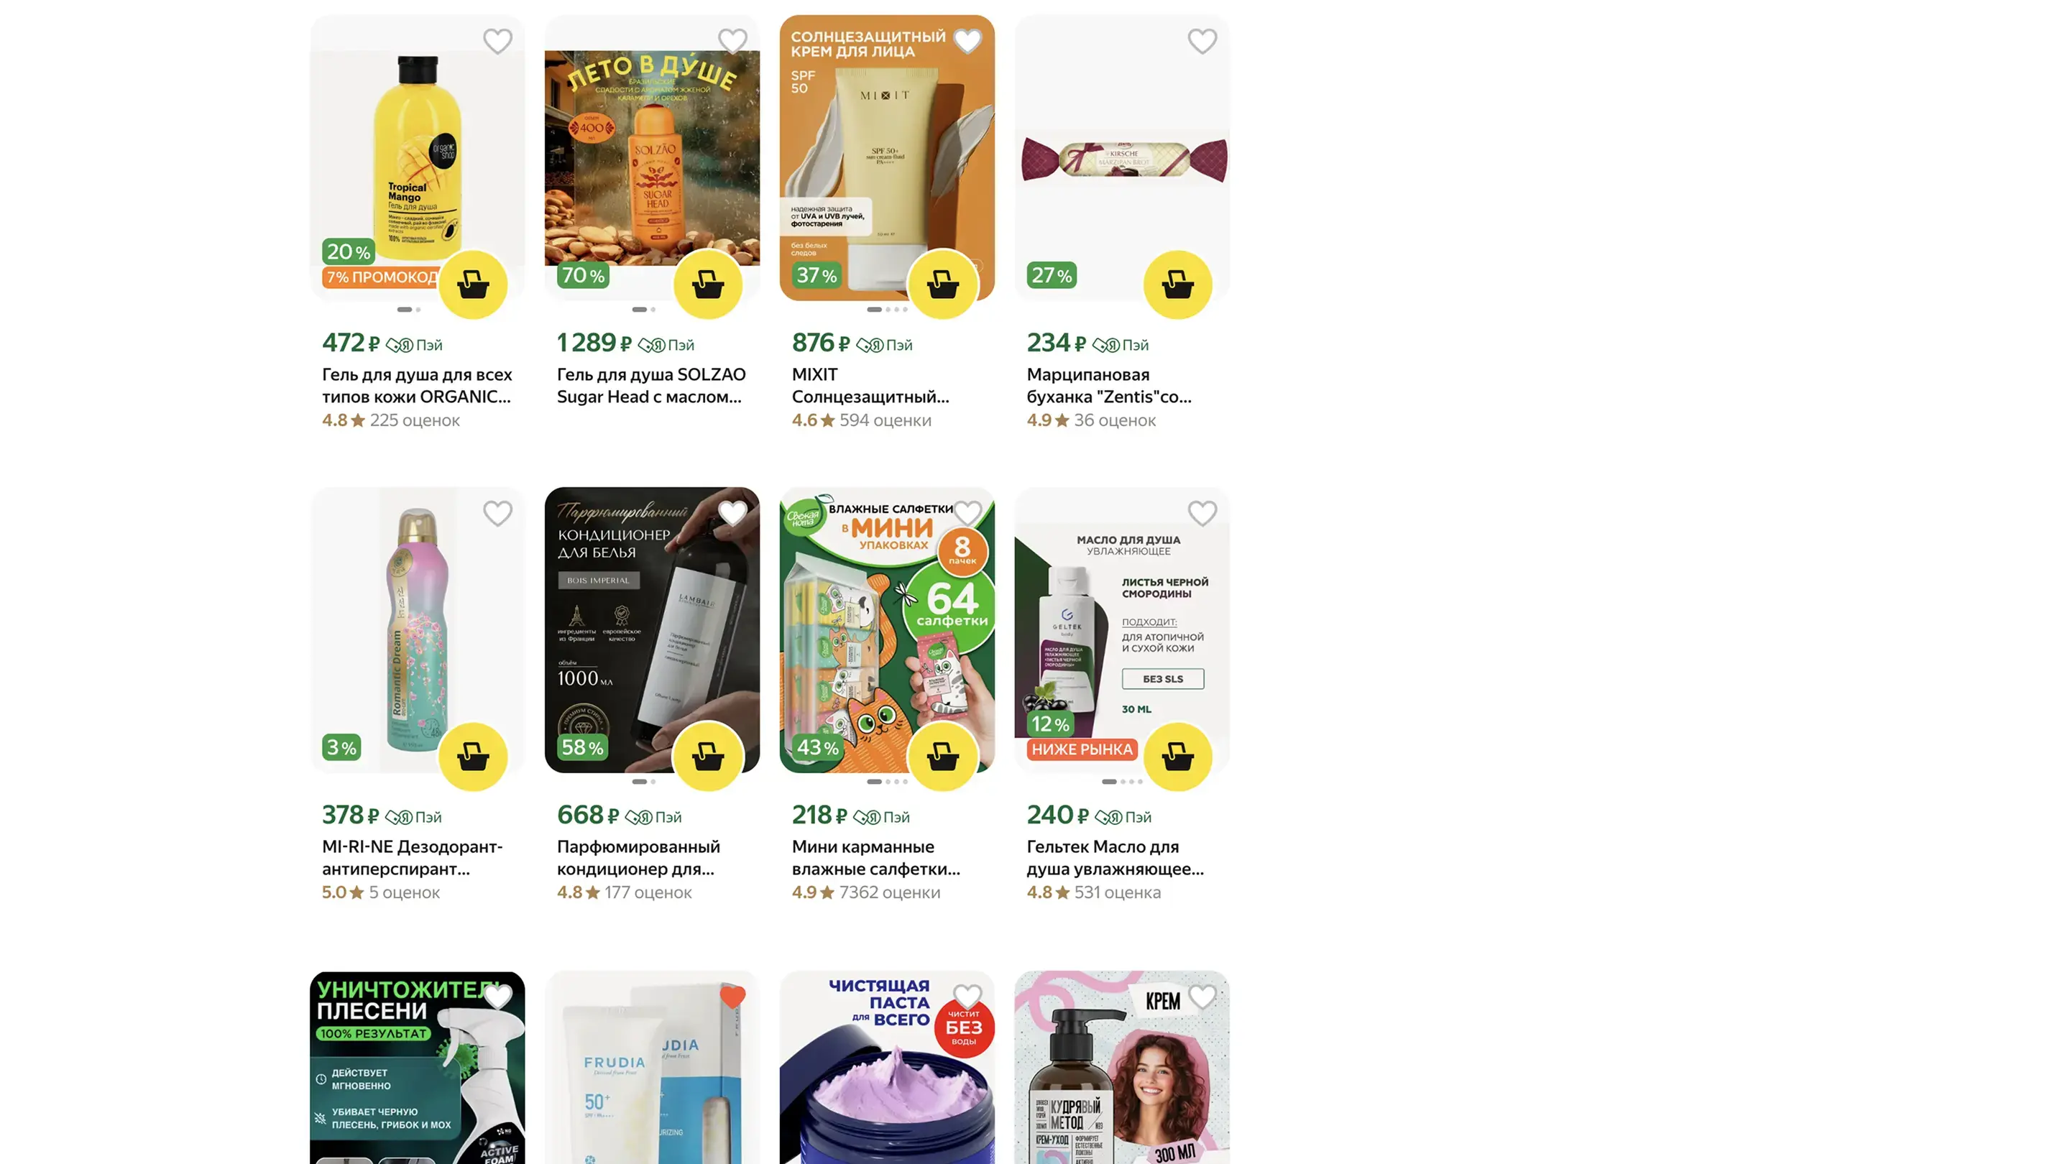Add SOLZAO Sugar Head gel to cart
2070x1164 pixels.
pyautogui.click(x=708, y=285)
